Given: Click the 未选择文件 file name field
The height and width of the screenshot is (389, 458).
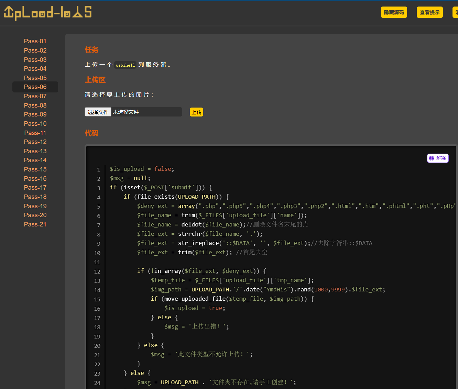Looking at the screenshot, I should 146,112.
